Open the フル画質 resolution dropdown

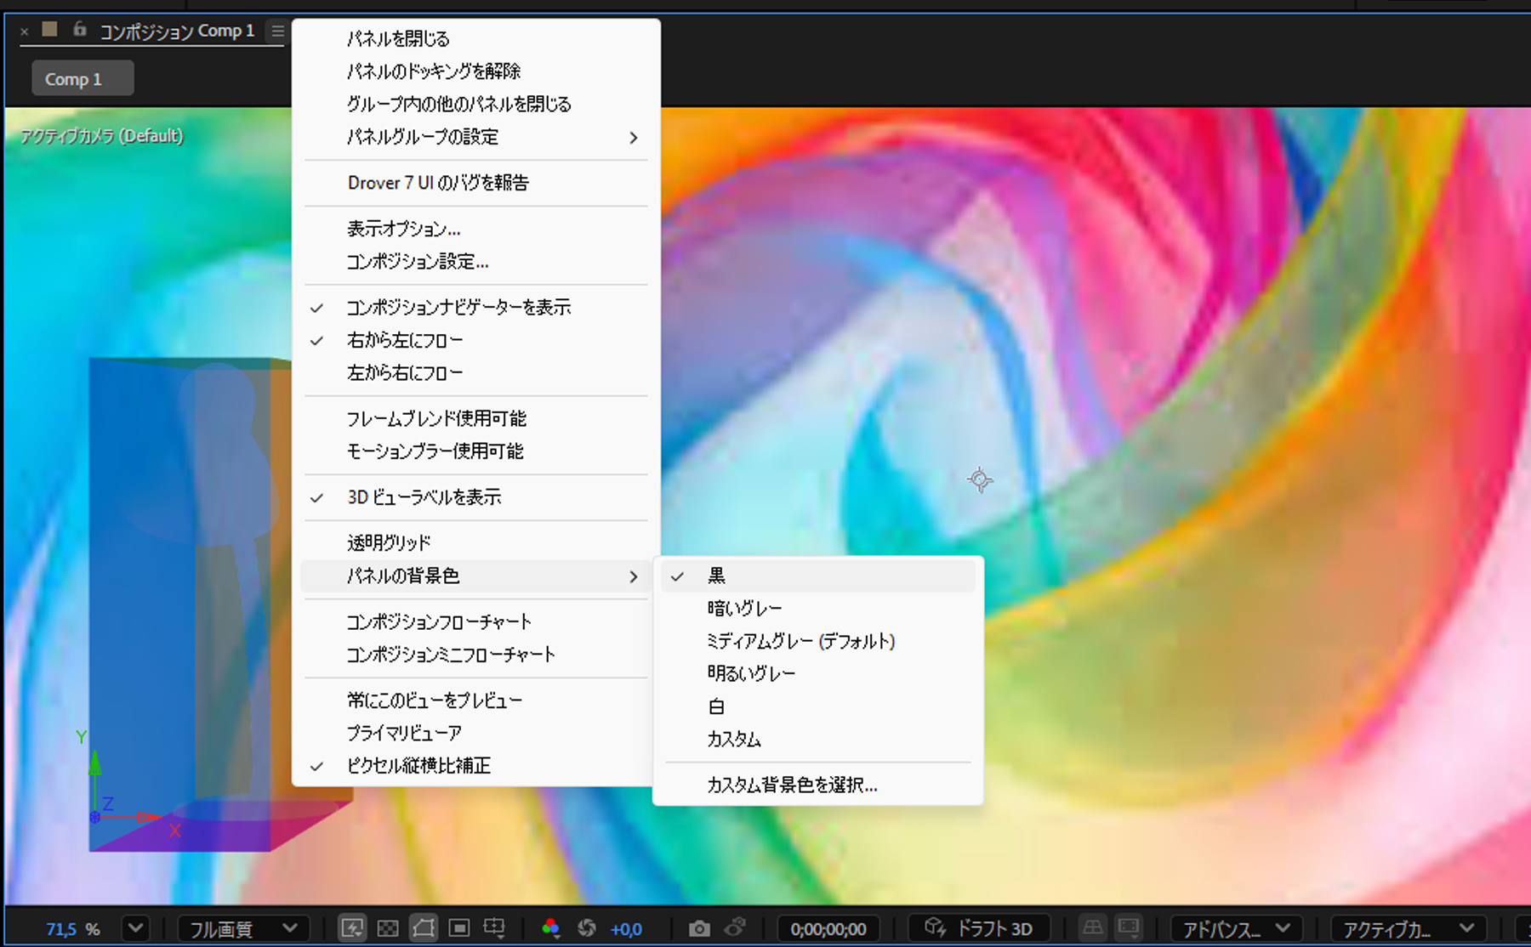click(x=242, y=927)
